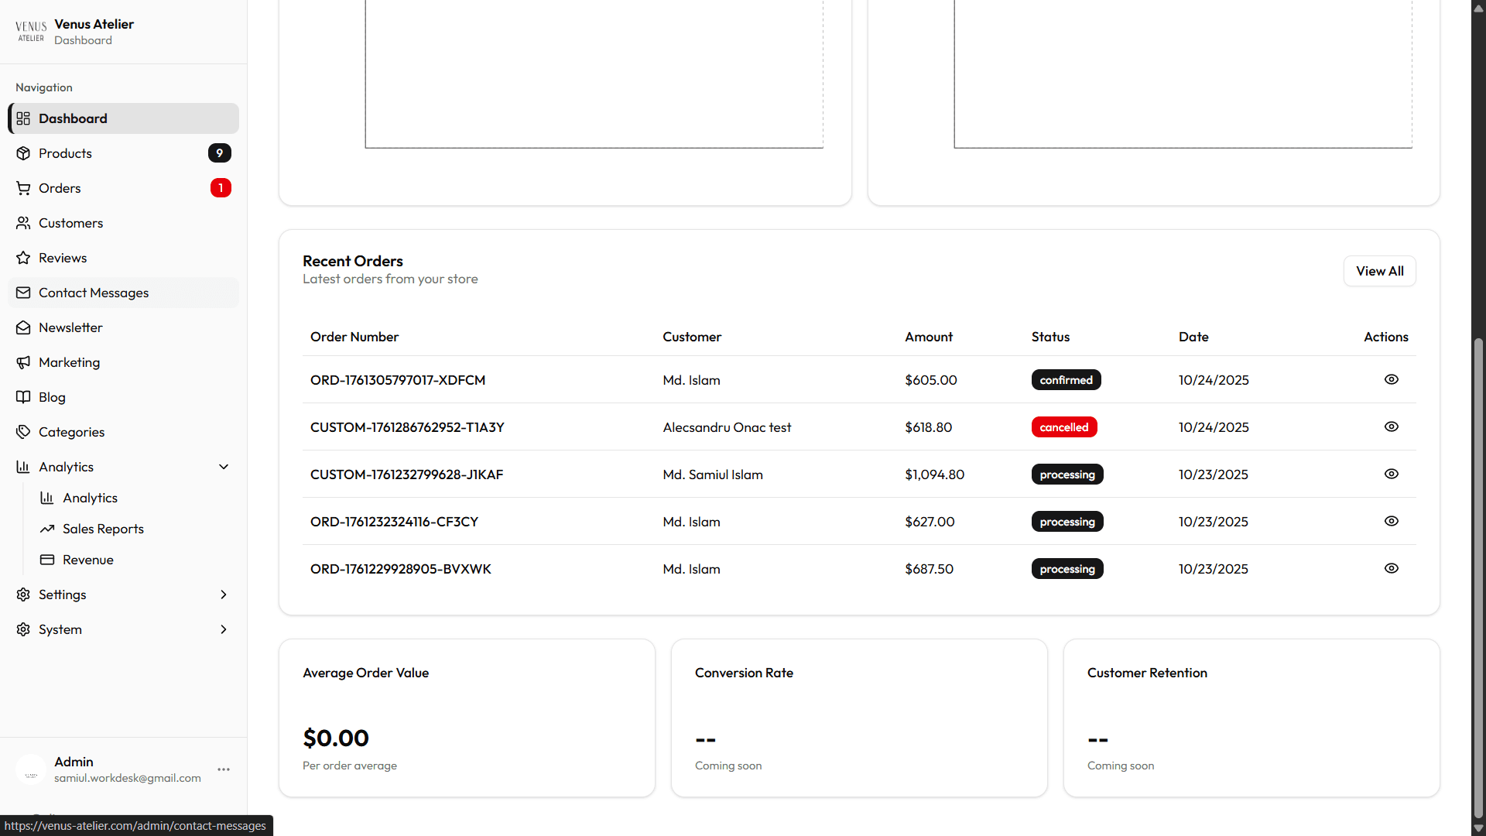Click the Marketing megaphone icon
Image resolution: width=1486 pixels, height=836 pixels.
point(23,362)
